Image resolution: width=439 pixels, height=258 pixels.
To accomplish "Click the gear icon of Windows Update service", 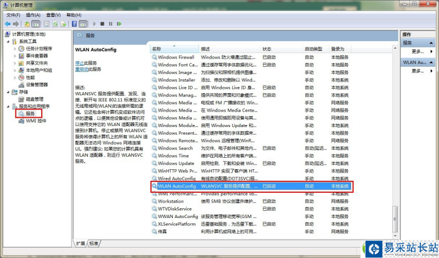I will click(154, 163).
